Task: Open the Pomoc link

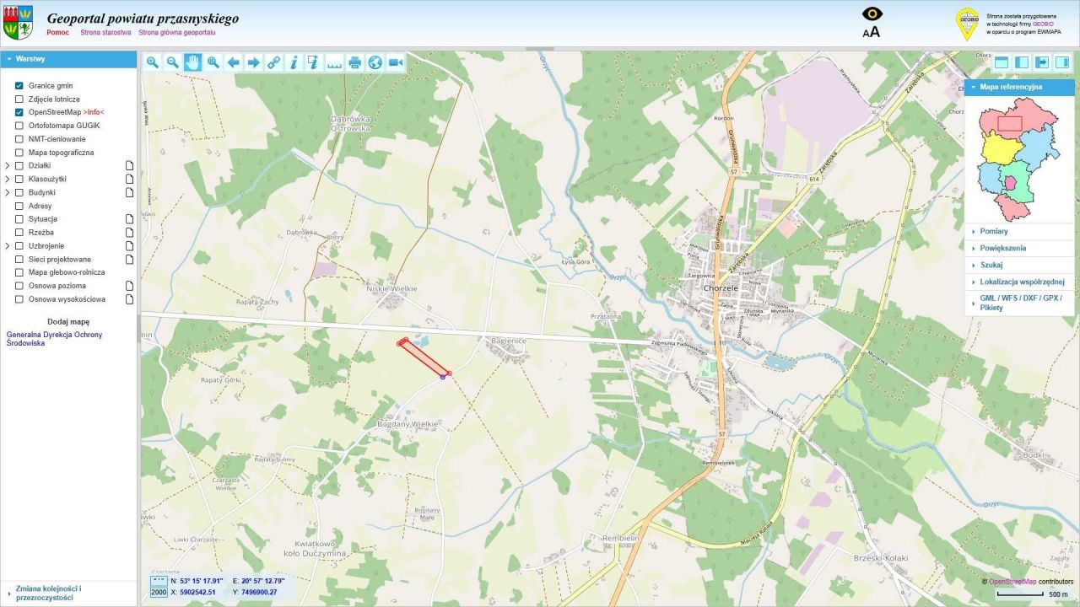Action: [x=58, y=32]
